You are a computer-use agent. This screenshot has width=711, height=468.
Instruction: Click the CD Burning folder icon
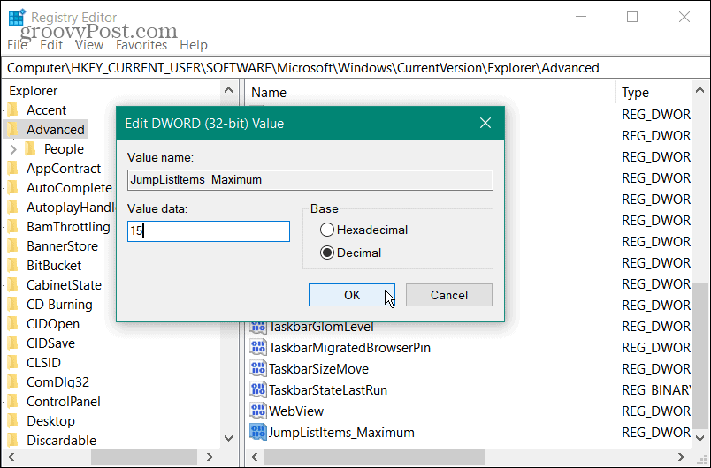tap(12, 304)
